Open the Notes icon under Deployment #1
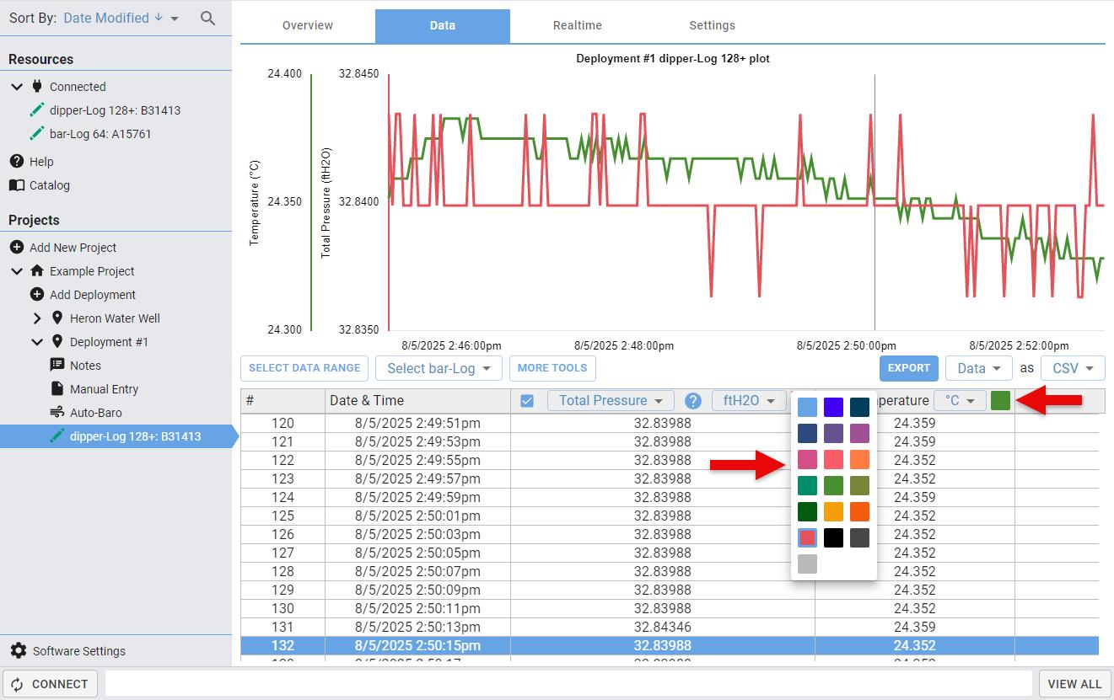Screen dimensions: 1114x700 [57, 365]
